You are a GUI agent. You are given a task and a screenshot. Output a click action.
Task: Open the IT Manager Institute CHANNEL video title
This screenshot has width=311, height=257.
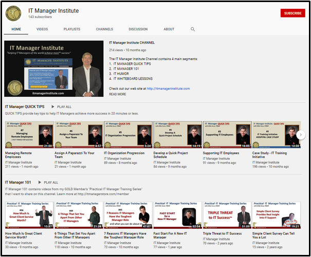(x=132, y=43)
